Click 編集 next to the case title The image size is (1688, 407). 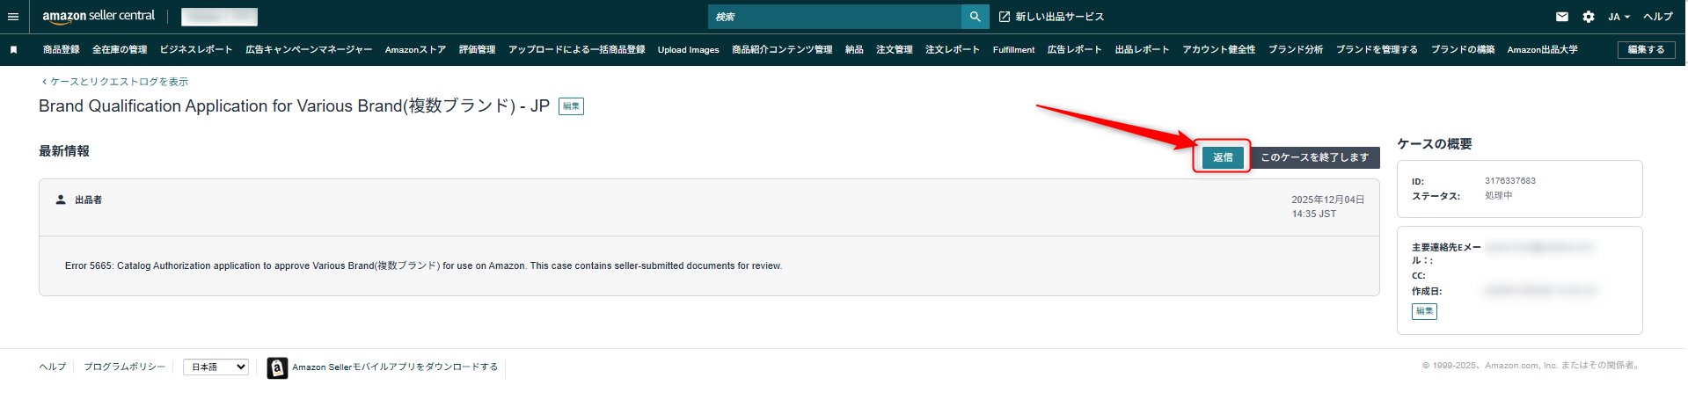(571, 106)
